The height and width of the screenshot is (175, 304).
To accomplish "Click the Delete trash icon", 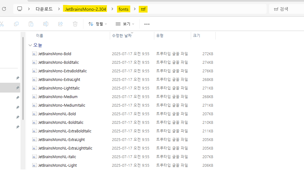I will point(75,24).
